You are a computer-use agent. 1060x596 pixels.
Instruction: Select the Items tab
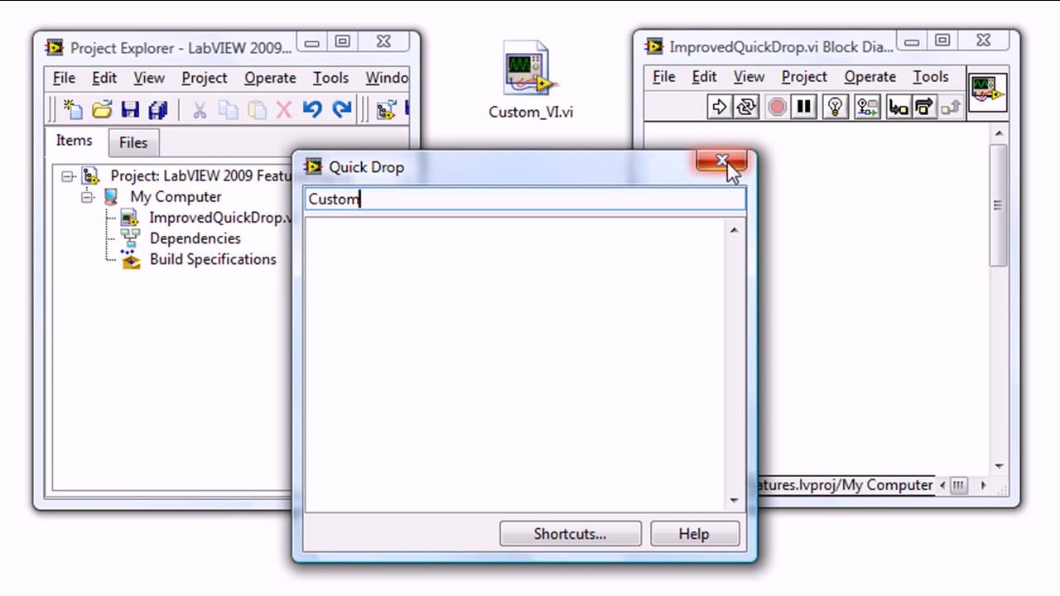(75, 141)
